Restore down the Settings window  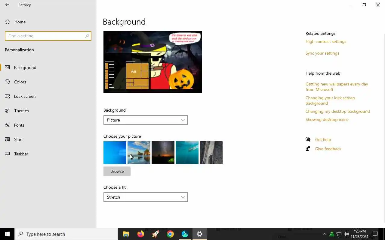click(364, 5)
